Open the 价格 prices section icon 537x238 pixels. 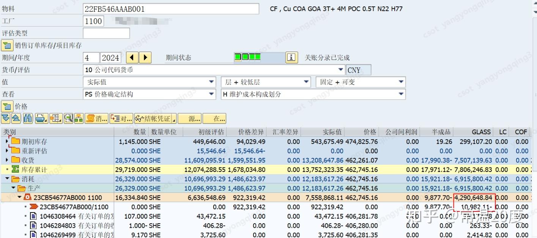[7, 107]
